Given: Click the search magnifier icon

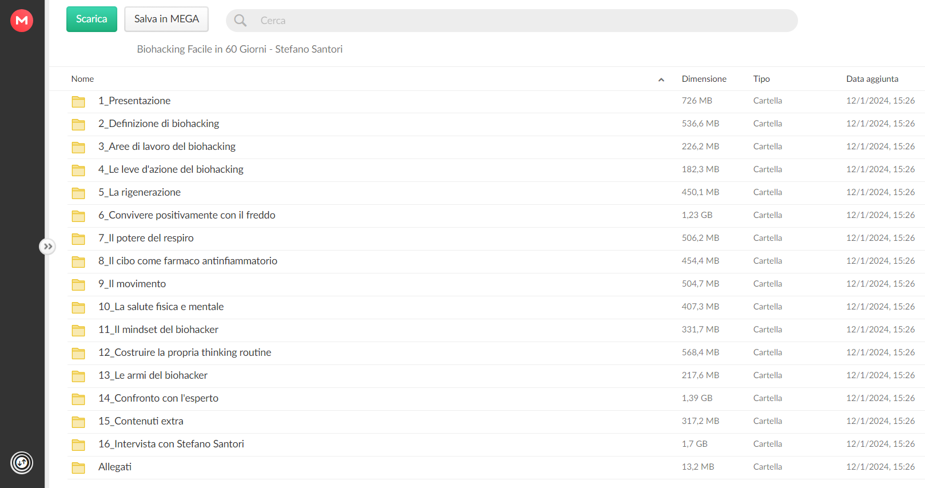Looking at the screenshot, I should coord(240,21).
